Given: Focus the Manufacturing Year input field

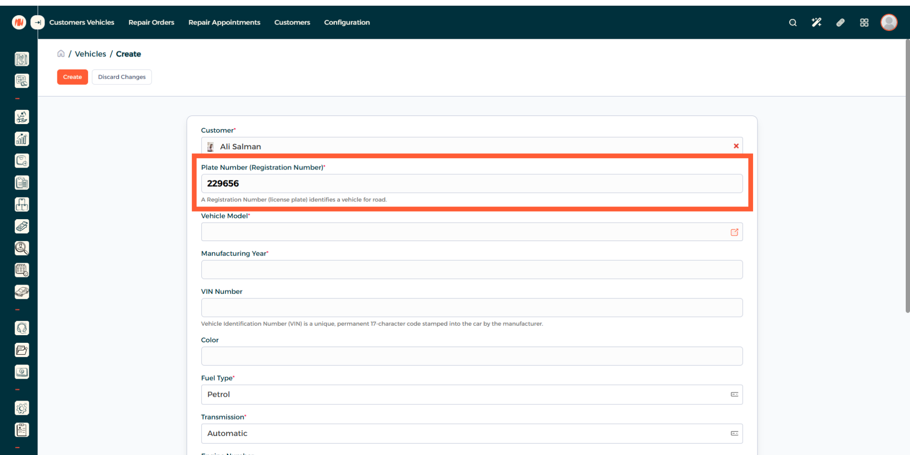Looking at the screenshot, I should [x=472, y=269].
